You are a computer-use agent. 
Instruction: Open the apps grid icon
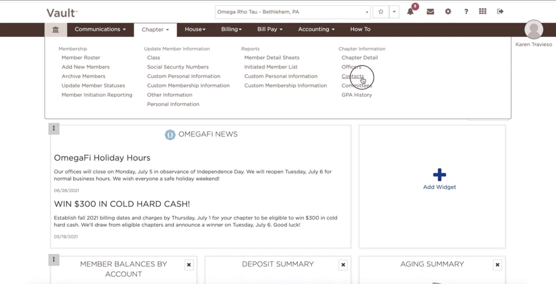483,11
